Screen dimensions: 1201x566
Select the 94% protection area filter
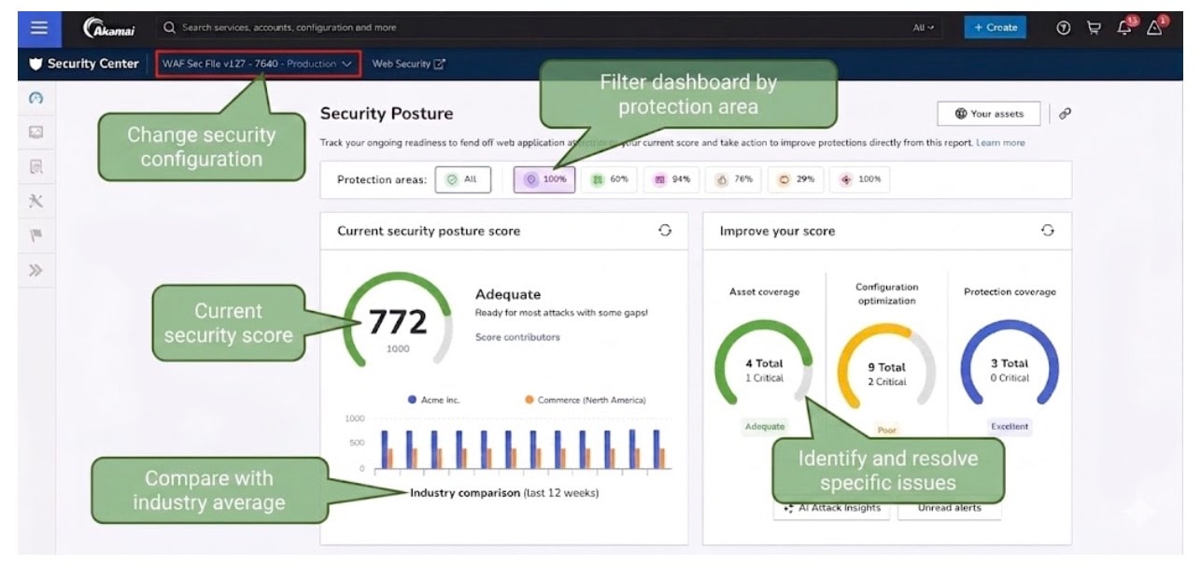672,179
